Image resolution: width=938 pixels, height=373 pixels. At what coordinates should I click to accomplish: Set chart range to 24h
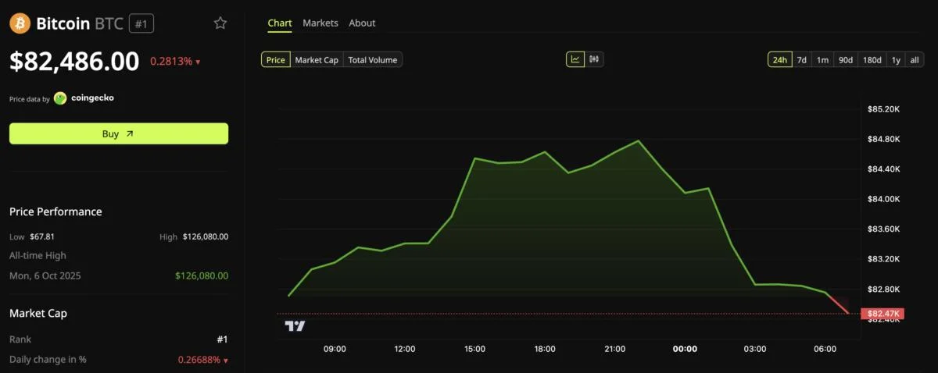pyautogui.click(x=779, y=60)
